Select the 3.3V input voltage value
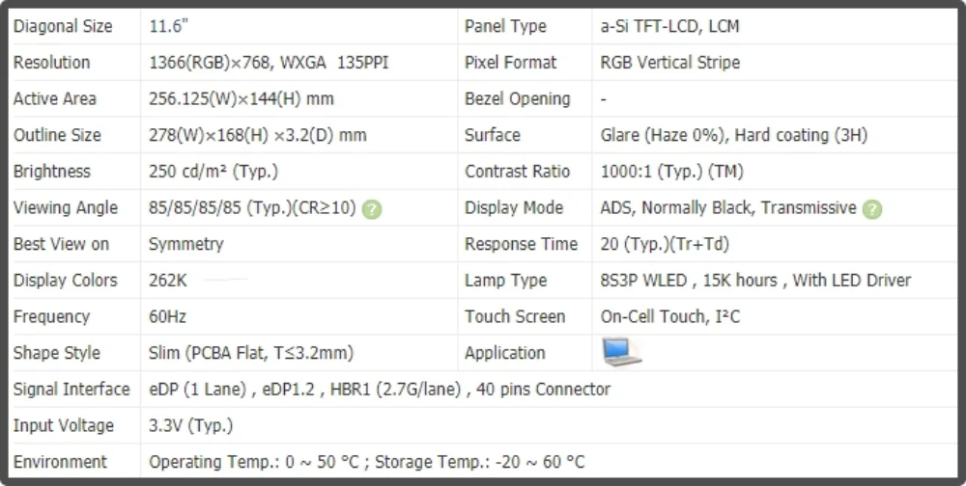Image resolution: width=966 pixels, height=486 pixels. click(190, 425)
